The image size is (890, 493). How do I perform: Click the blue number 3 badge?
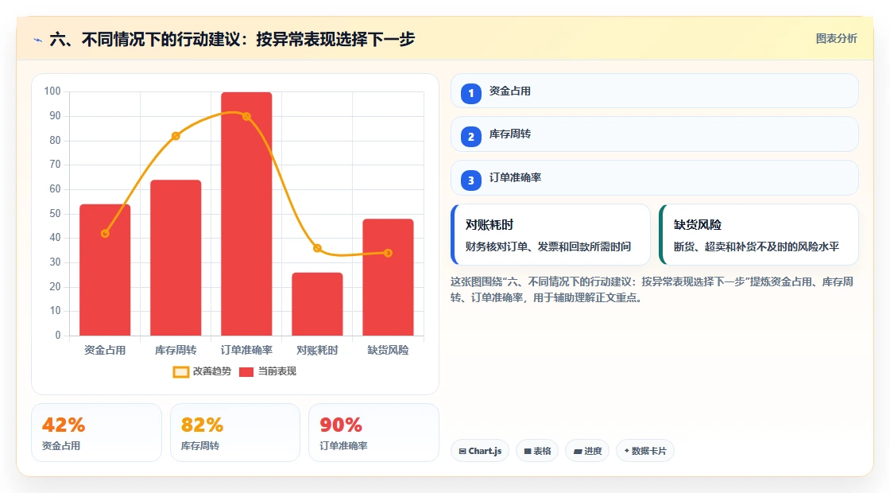tap(470, 180)
